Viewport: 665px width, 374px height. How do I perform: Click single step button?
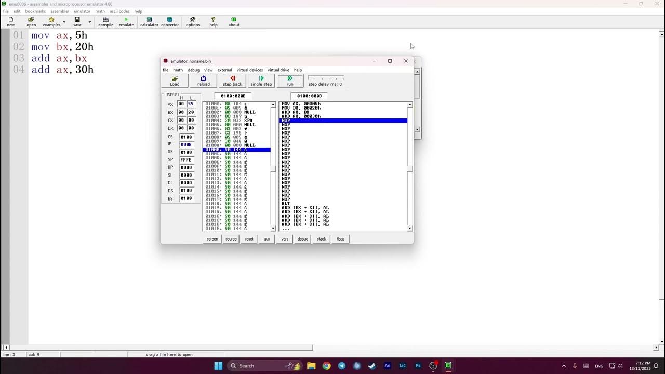261,81
